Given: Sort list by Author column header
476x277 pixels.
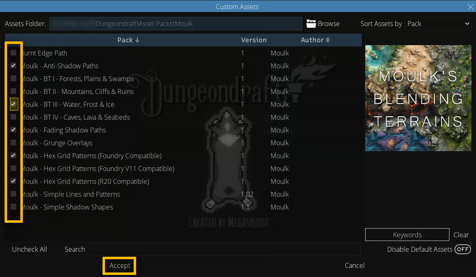Looking at the screenshot, I should pos(312,40).
